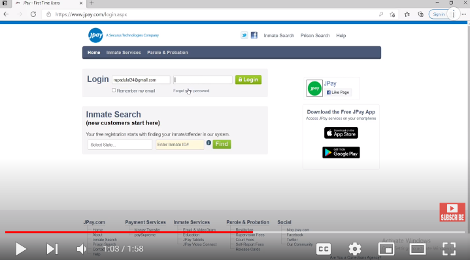Open Help header link

pyautogui.click(x=341, y=36)
